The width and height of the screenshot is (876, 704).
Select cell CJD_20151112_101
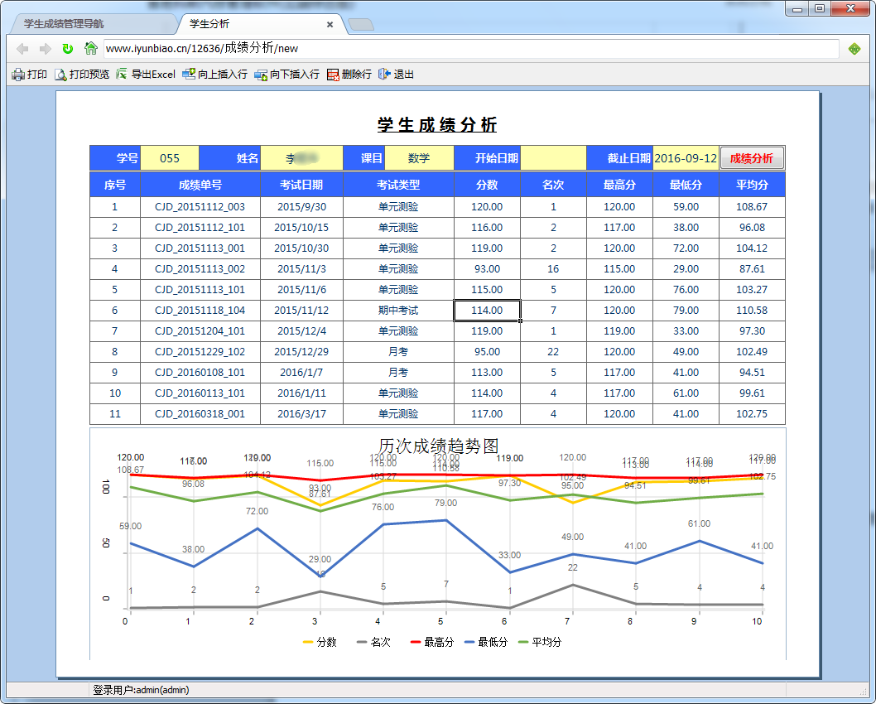coord(200,228)
